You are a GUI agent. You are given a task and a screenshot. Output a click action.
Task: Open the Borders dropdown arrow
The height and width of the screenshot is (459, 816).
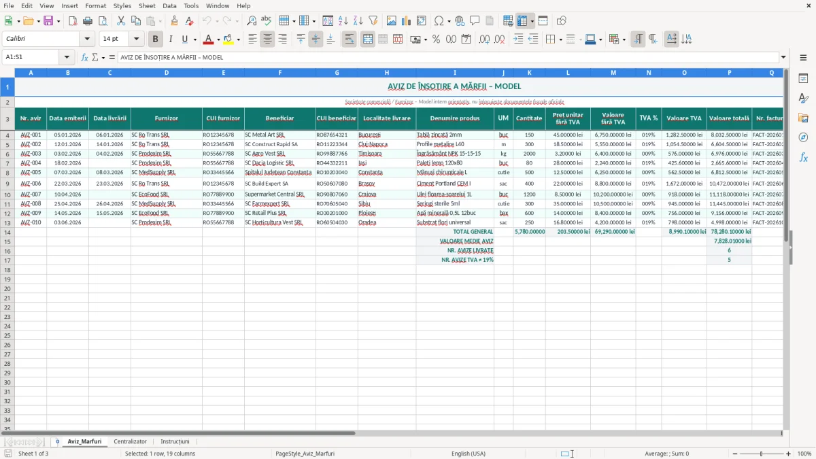pos(562,39)
